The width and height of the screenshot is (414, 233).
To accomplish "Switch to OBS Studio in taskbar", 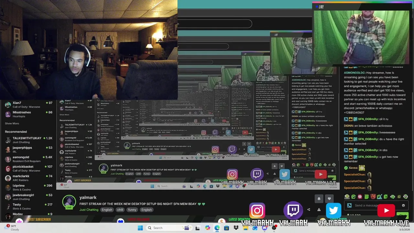I will tap(274, 228).
